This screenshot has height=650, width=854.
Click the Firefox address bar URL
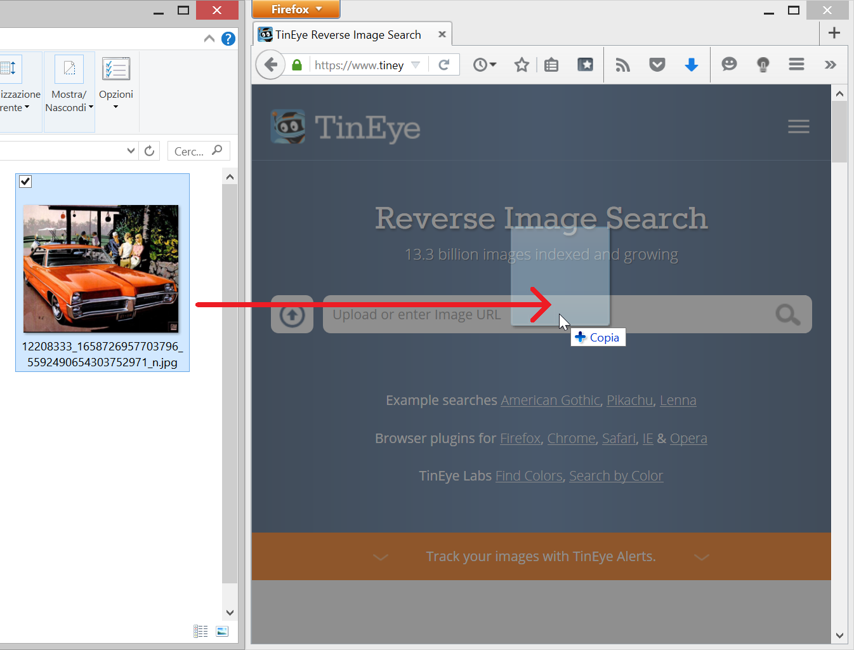click(359, 65)
